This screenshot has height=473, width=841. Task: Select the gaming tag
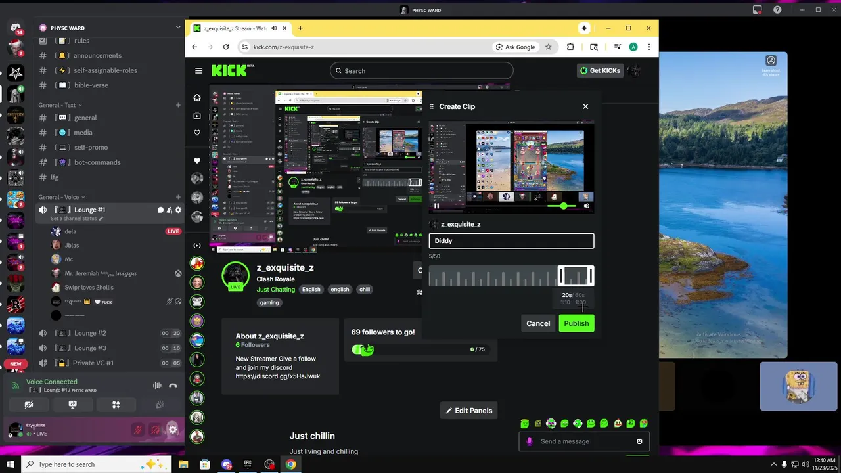[269, 303]
